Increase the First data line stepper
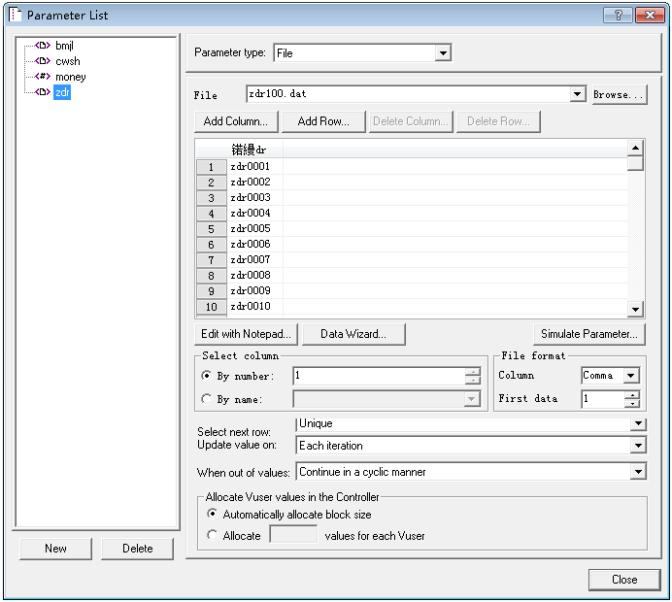672x602 pixels. pyautogui.click(x=633, y=394)
